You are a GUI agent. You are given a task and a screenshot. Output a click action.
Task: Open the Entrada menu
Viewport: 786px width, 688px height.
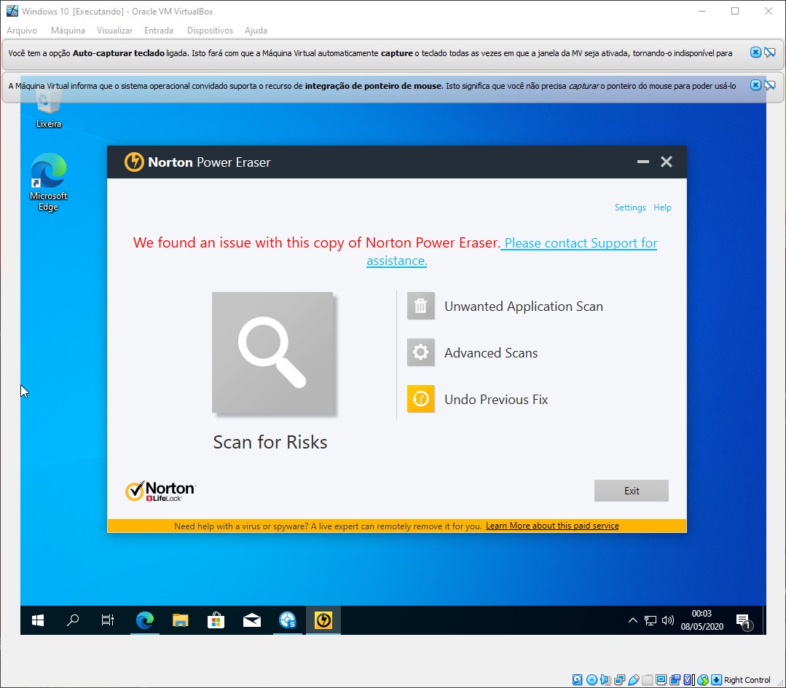pyautogui.click(x=158, y=31)
